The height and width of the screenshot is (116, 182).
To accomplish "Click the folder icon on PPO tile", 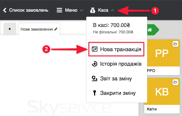I will (175, 44).
